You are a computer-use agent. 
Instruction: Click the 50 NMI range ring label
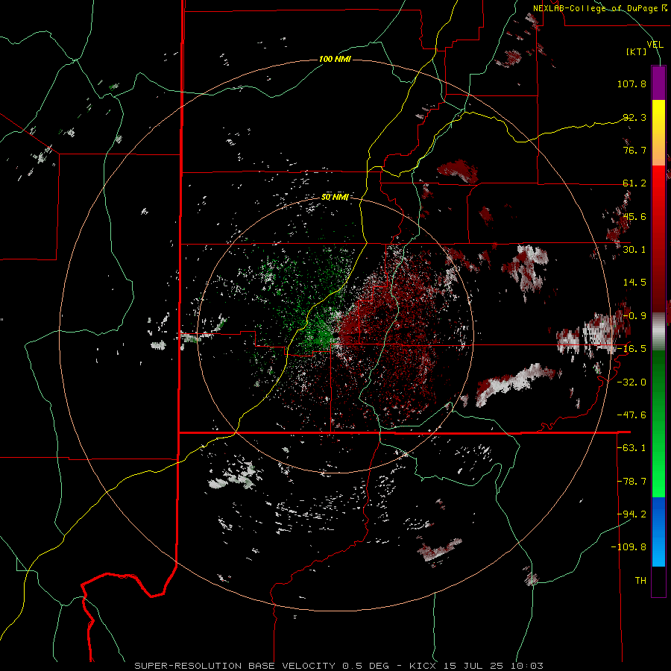335,198
